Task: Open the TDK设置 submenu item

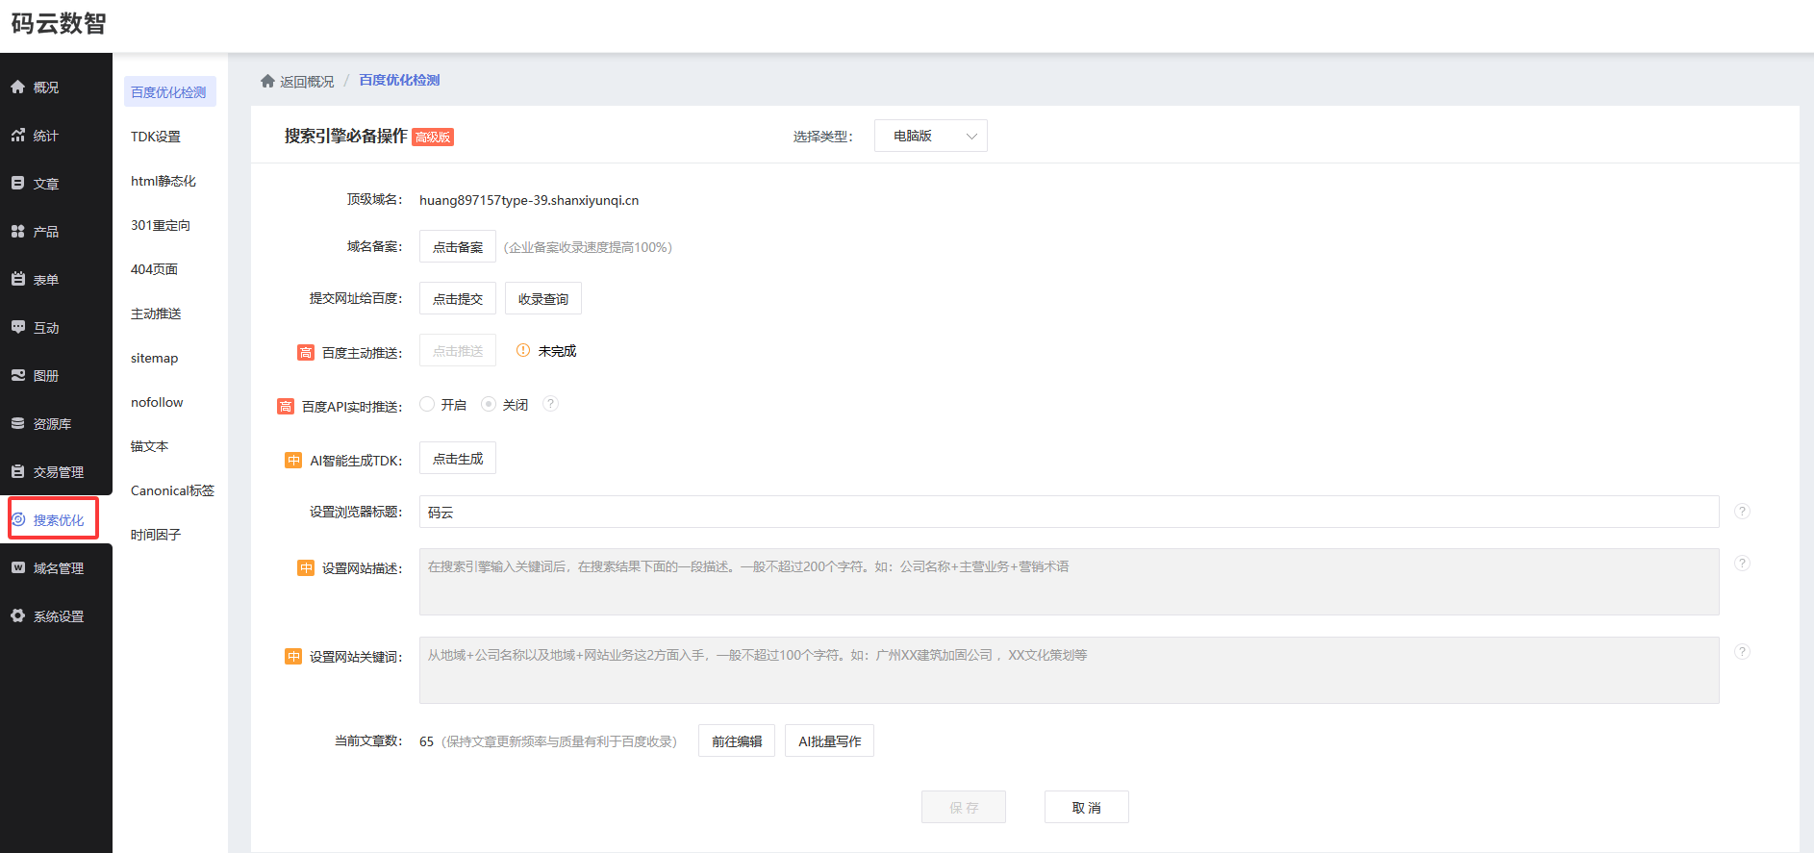Action: 156,137
